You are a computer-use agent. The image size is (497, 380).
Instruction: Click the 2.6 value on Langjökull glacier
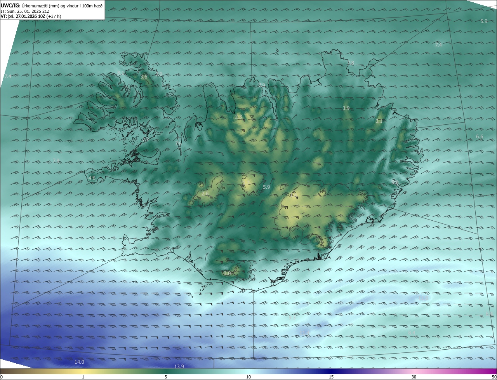click(x=205, y=193)
